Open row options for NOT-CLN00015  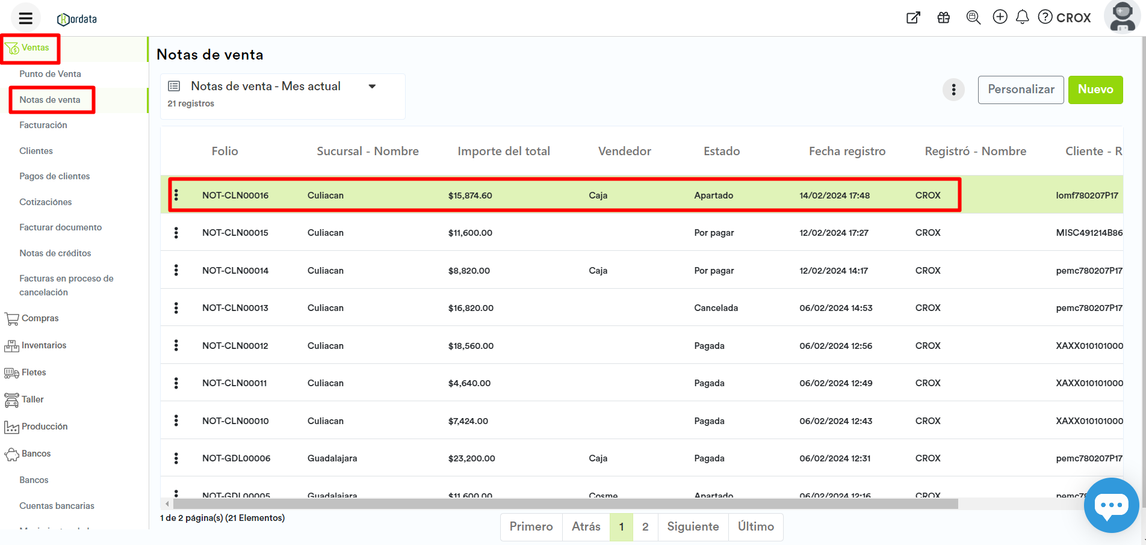pyautogui.click(x=176, y=233)
